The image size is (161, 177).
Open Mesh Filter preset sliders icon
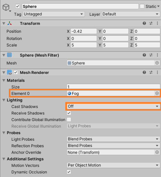point(151,55)
